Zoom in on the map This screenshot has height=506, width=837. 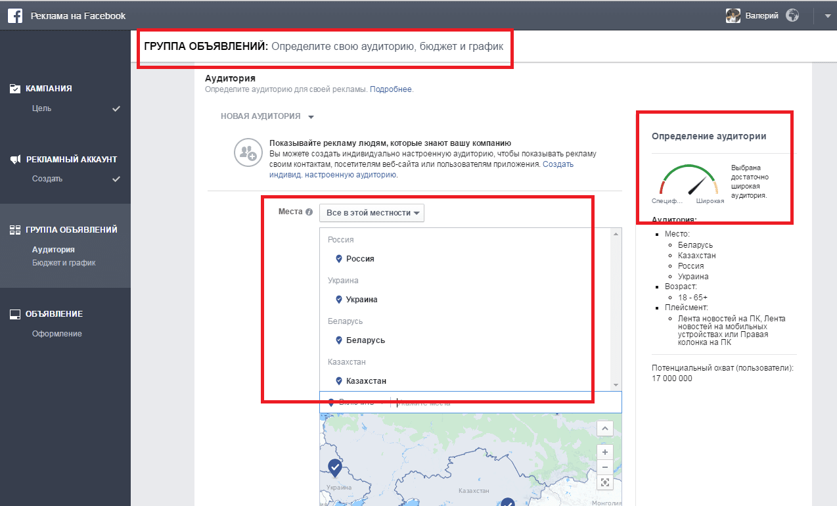(x=605, y=452)
